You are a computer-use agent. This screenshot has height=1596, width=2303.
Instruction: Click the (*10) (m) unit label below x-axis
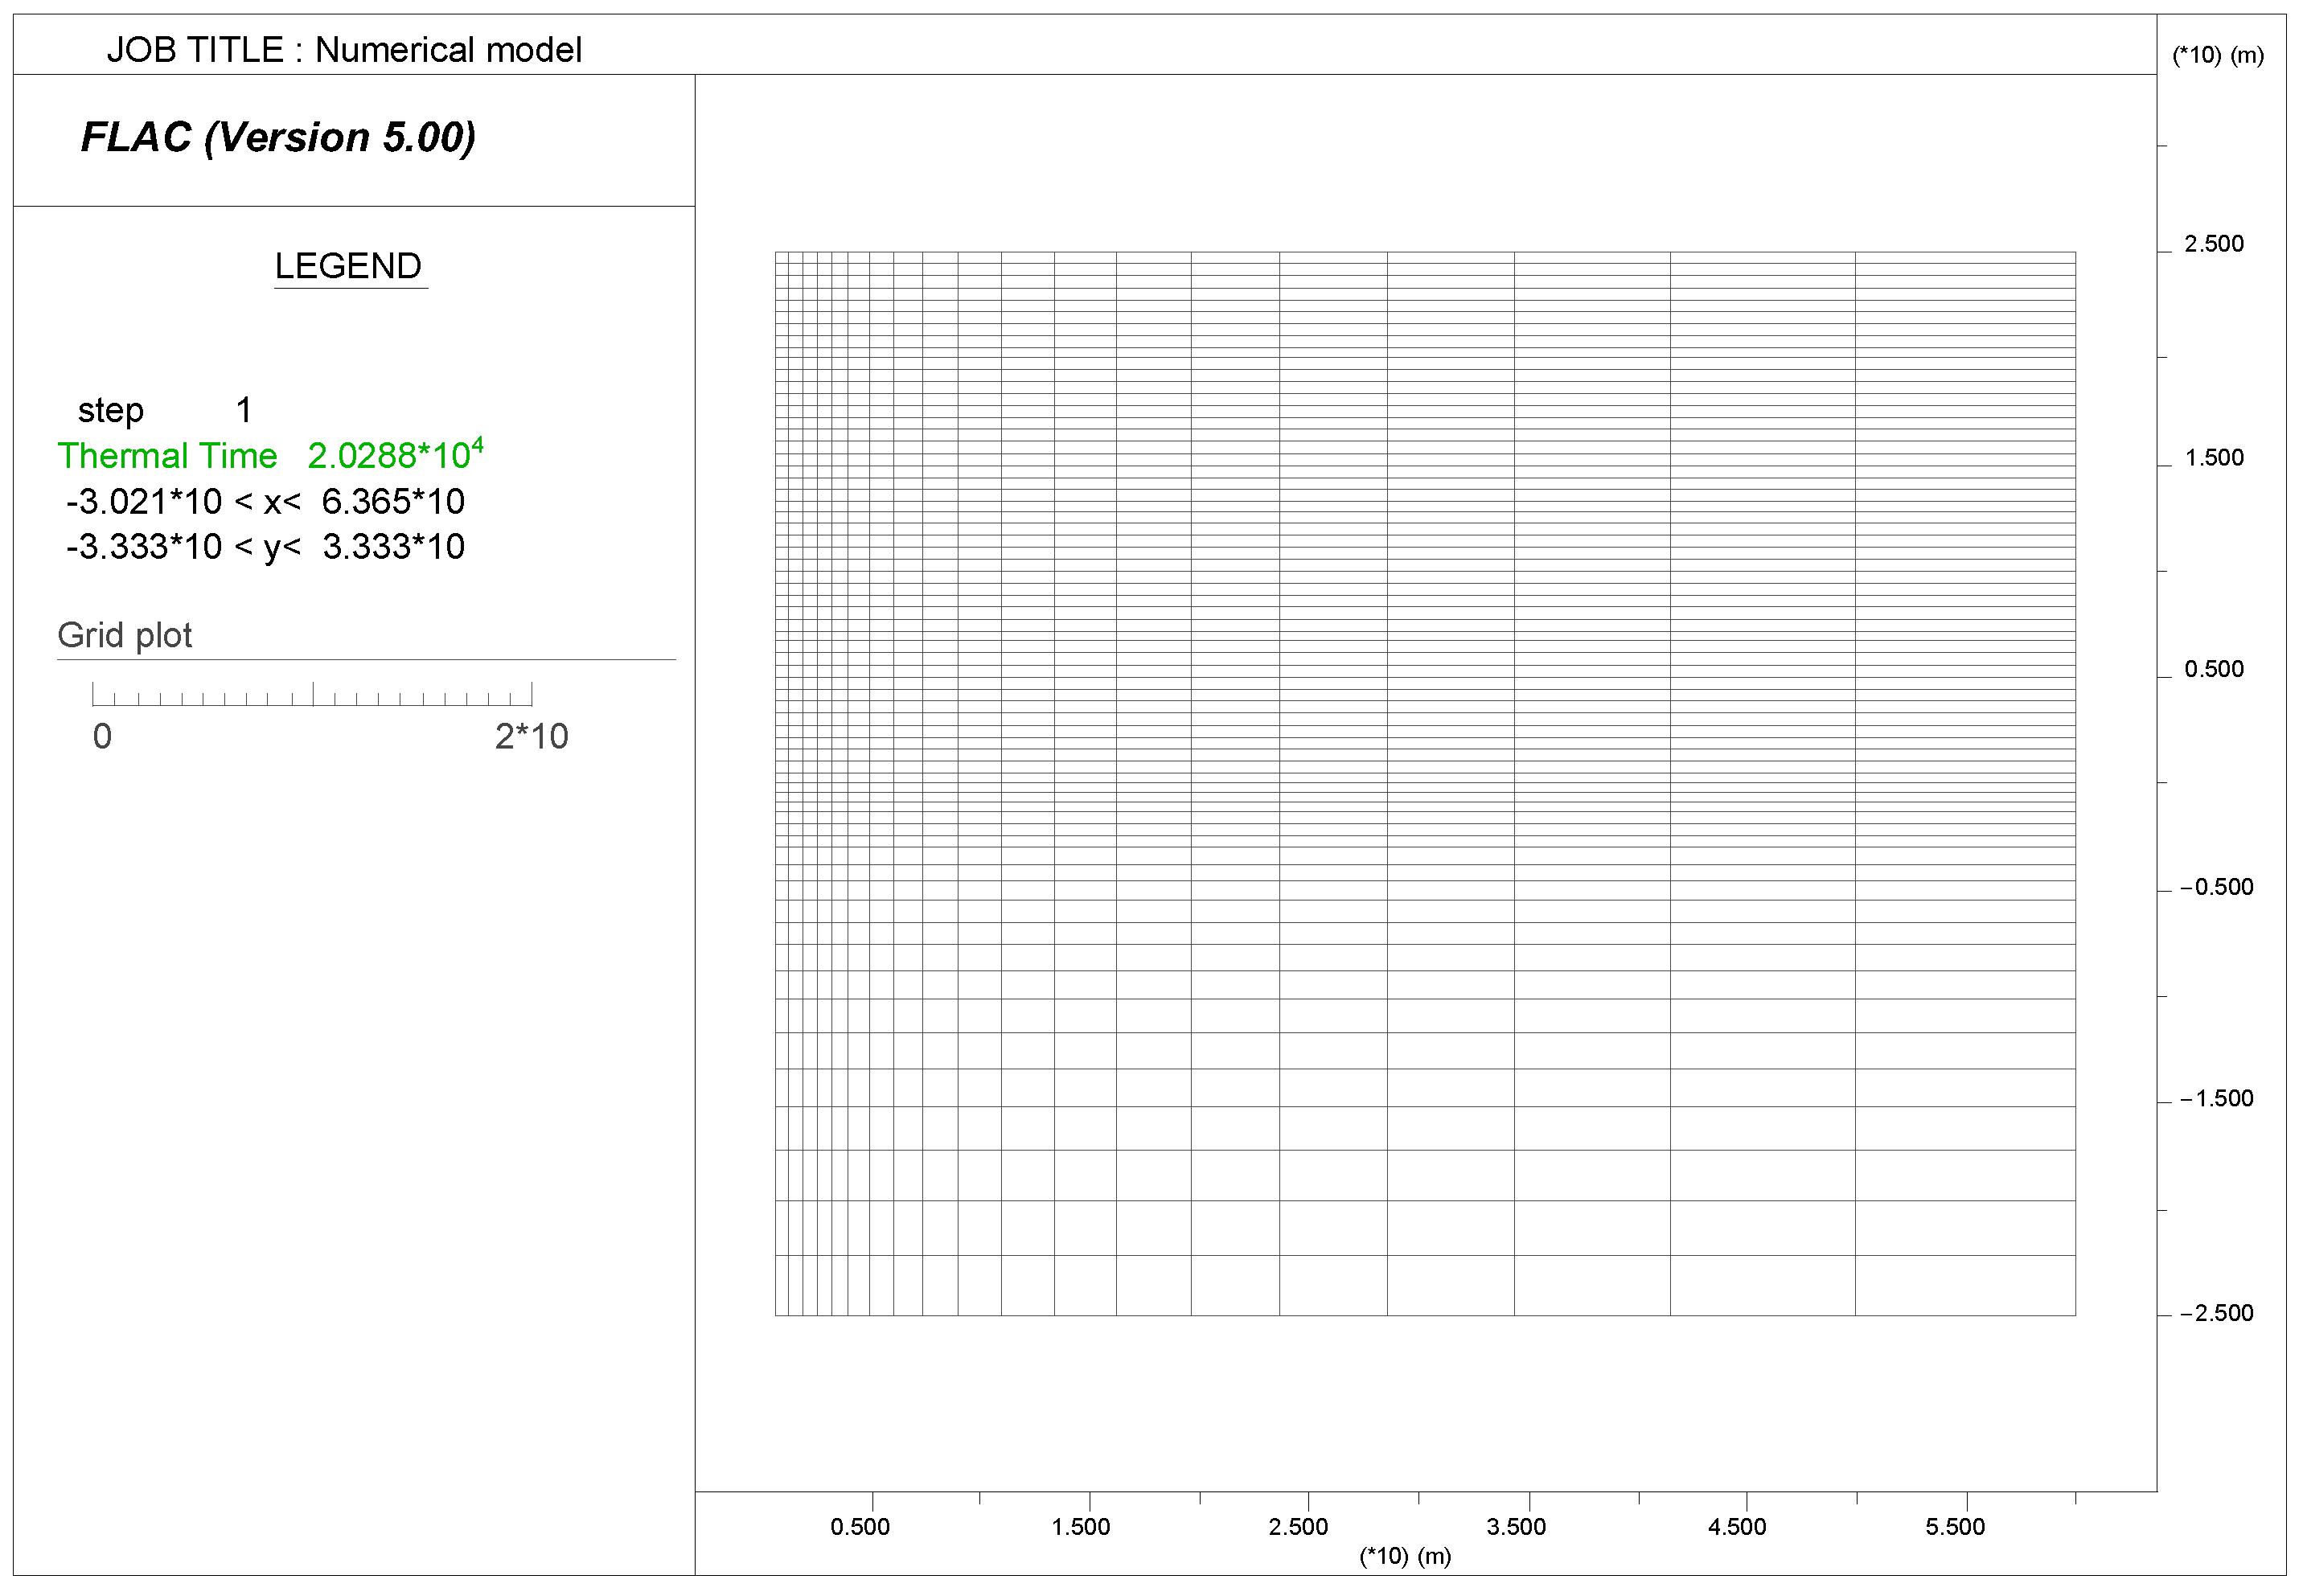[x=1405, y=1556]
